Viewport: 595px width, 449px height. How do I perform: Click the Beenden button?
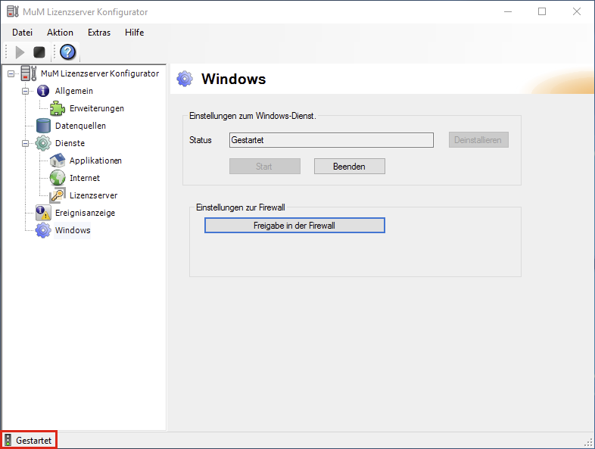pos(349,166)
